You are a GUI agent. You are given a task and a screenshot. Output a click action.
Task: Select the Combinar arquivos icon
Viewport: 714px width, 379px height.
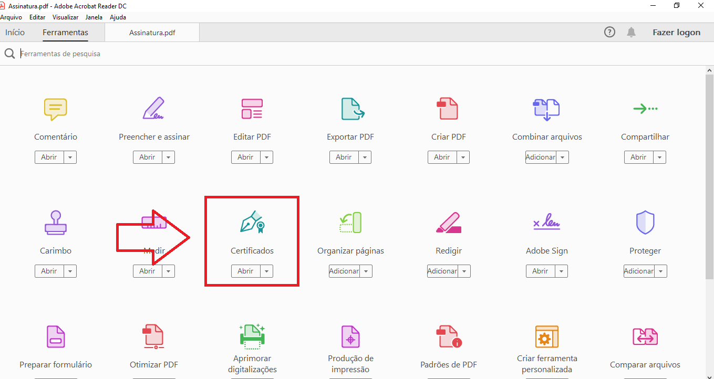click(x=546, y=109)
